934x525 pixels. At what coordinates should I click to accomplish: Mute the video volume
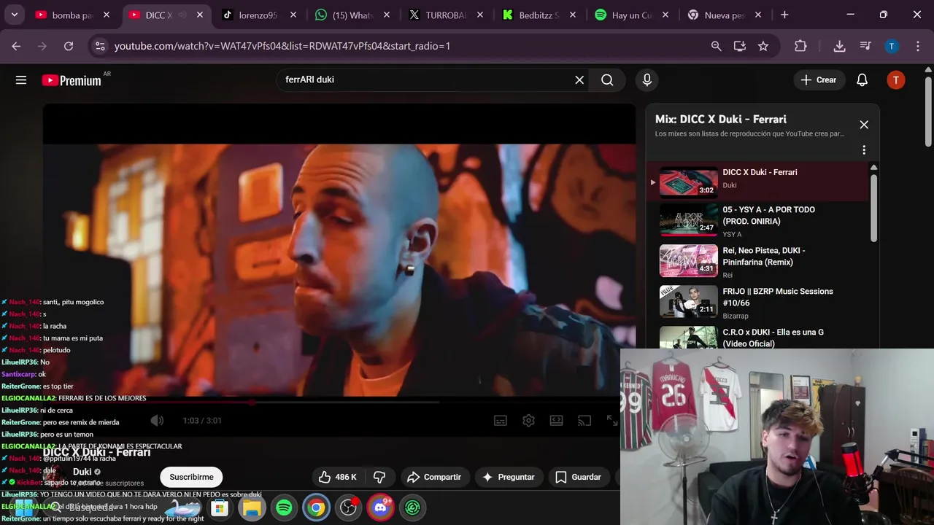click(157, 421)
